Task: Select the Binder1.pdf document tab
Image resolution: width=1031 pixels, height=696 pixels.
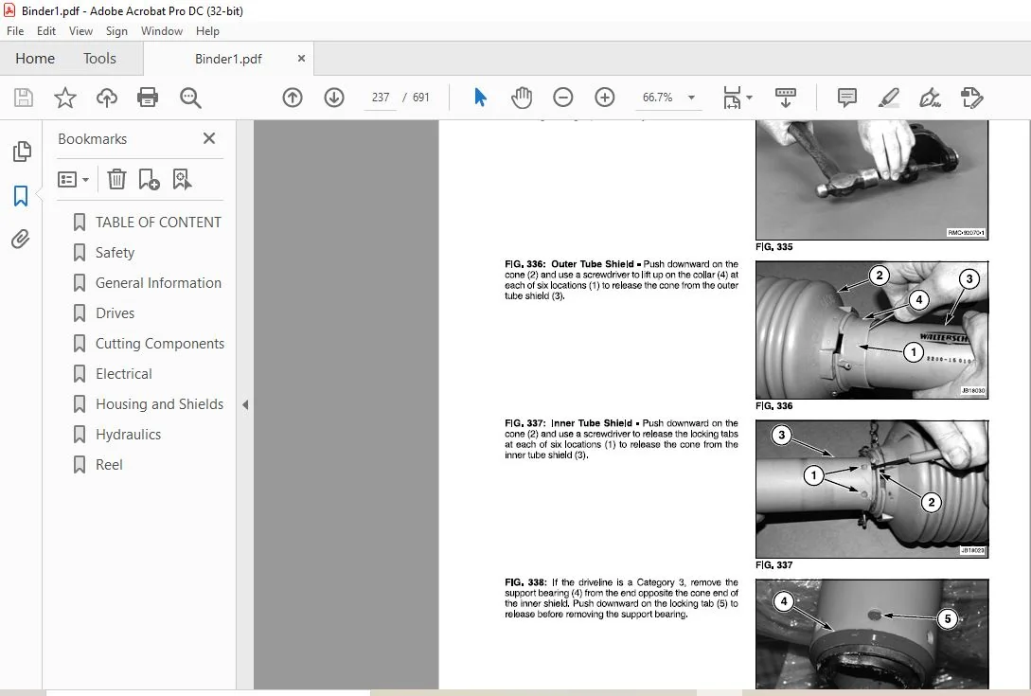Action: [228, 59]
